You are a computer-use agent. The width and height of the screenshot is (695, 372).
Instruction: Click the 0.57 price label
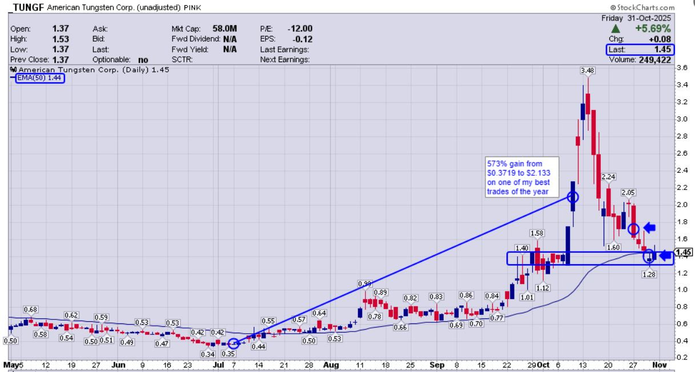299,319
